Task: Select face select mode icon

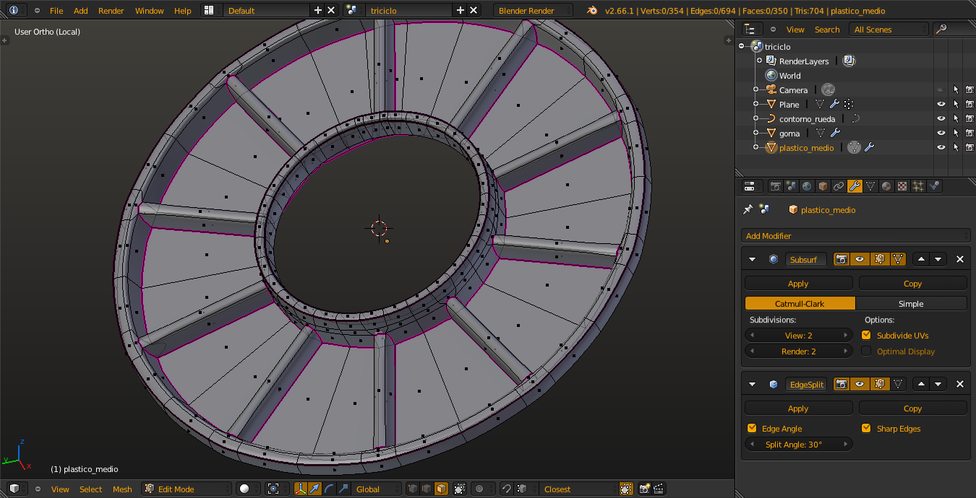Action: 441,489
